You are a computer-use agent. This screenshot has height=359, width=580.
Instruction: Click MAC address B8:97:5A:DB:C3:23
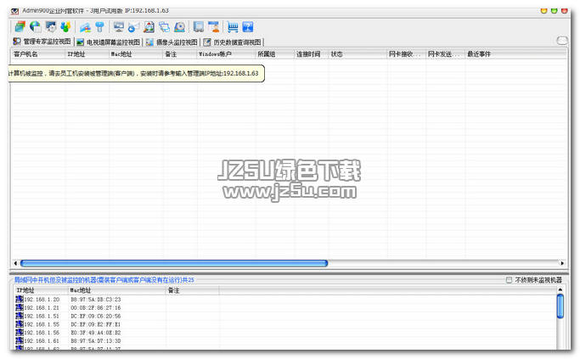96,300
